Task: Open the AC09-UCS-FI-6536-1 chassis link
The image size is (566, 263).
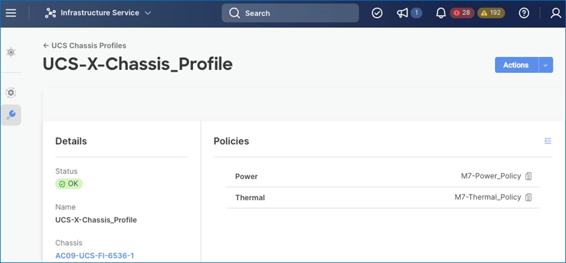Action: [95, 256]
